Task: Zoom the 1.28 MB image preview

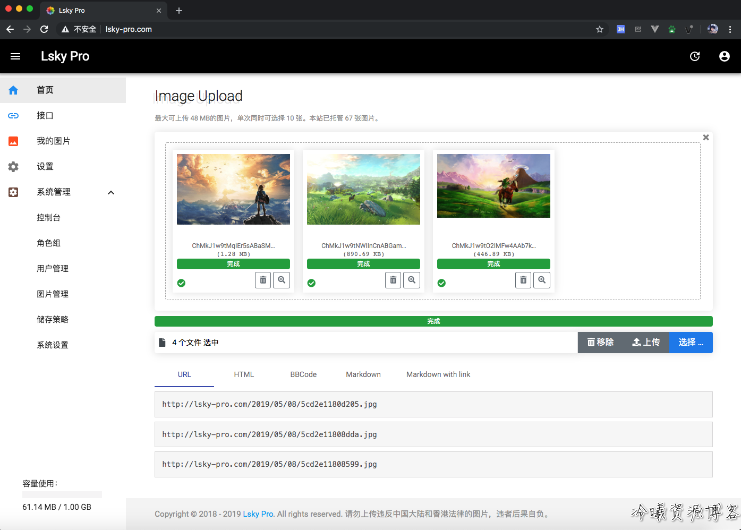Action: pos(282,280)
